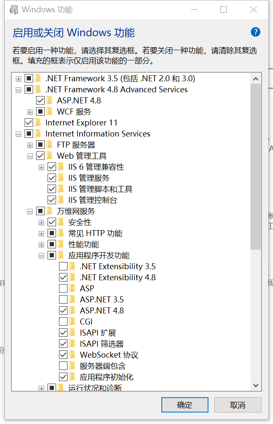Click folder icon beside 应用程序初始化
The height and width of the screenshot is (424, 273).
(x=73, y=377)
